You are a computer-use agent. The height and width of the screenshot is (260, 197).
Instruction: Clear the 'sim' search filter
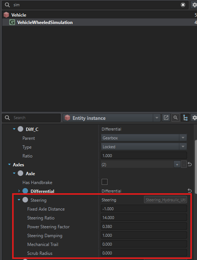[183, 5]
